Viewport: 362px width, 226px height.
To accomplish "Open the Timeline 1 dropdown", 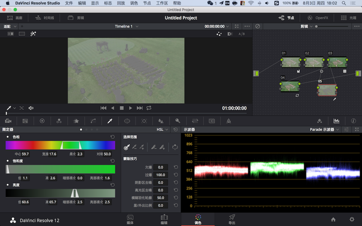I will [126, 26].
